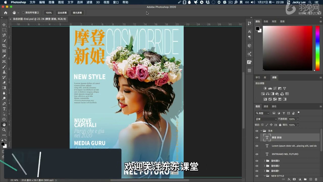
Task: Select the Ellipse shape tool
Action: (4, 119)
